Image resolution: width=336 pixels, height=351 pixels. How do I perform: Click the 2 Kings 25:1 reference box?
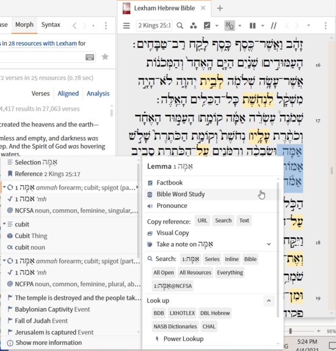pyautogui.click(x=154, y=26)
